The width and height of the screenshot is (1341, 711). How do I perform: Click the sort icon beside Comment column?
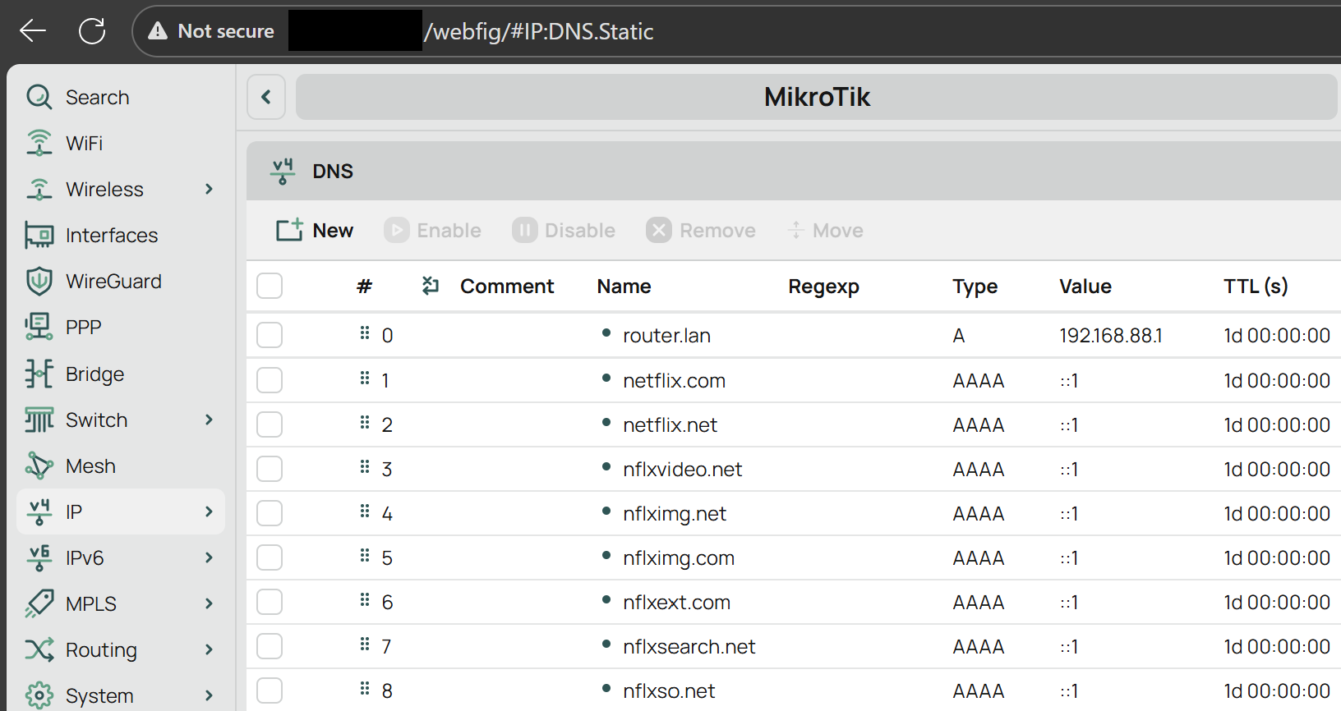[431, 286]
